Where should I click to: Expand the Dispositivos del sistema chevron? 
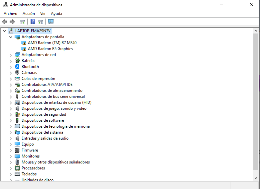click(x=11, y=132)
